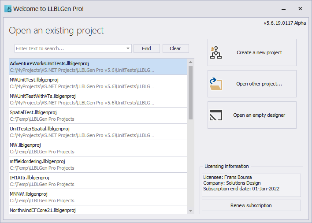This screenshot has width=312, height=223.
Task: Click the Create a new project icon
Action: pyautogui.click(x=216, y=52)
